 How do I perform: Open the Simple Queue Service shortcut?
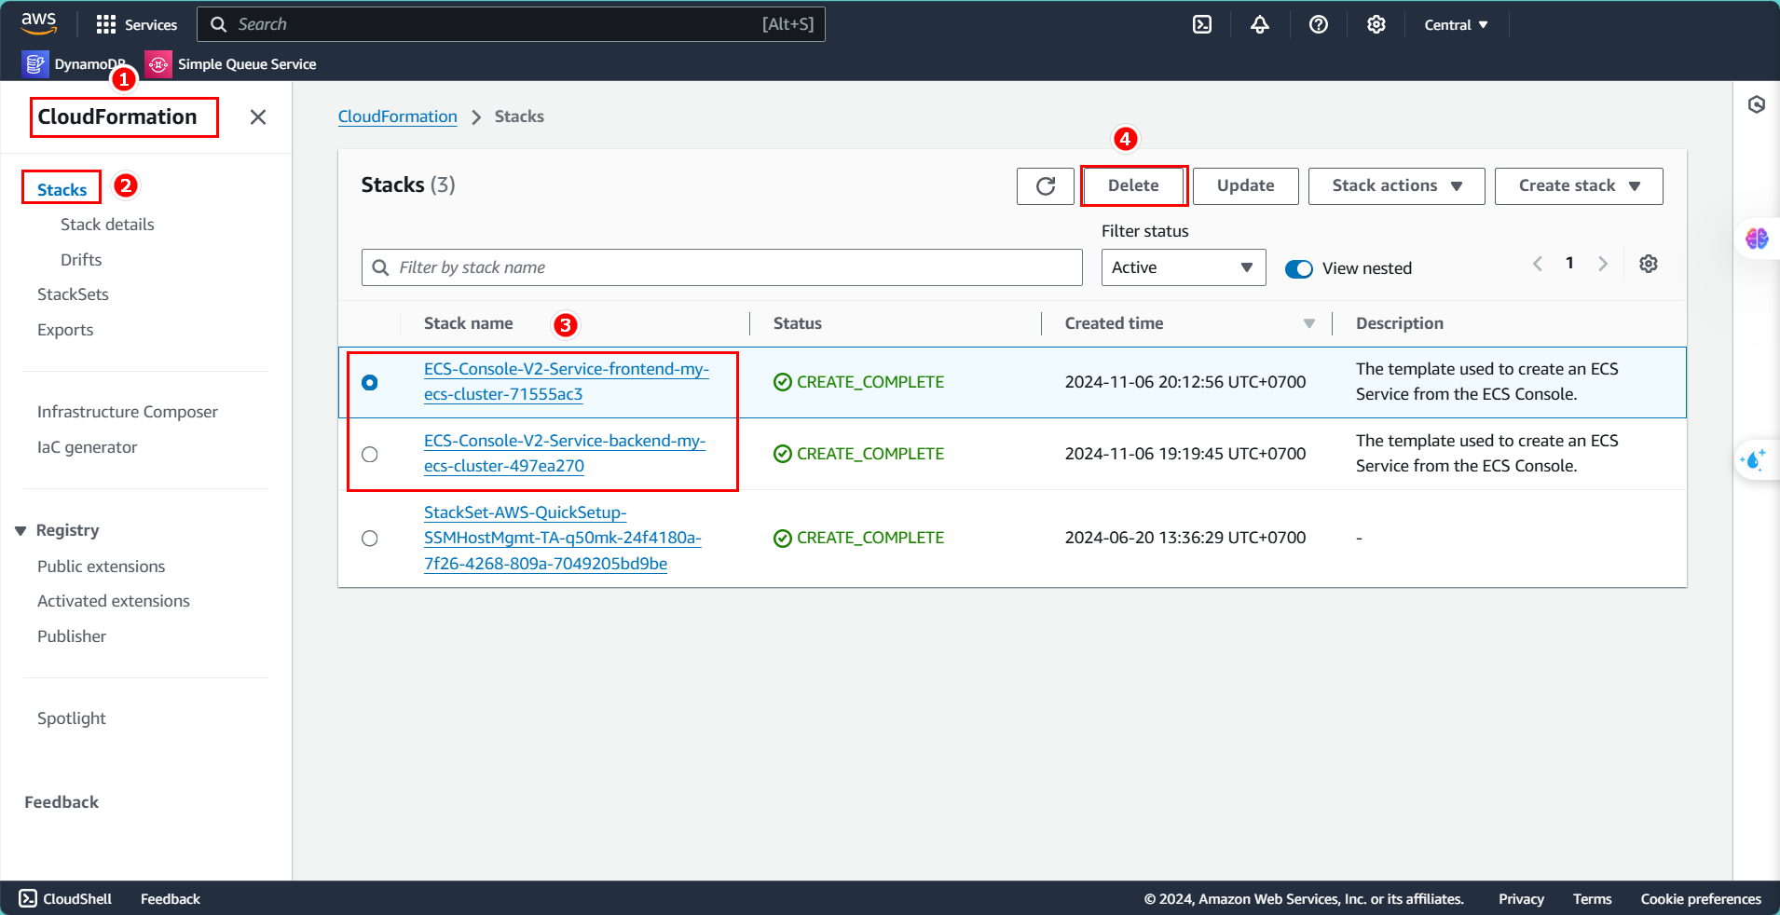tap(232, 63)
